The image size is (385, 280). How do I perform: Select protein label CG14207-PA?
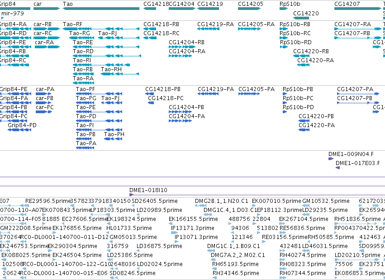tap(355, 89)
